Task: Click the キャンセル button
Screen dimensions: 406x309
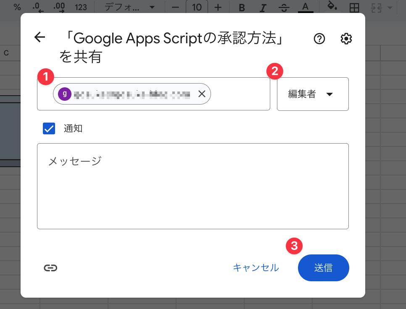Action: tap(256, 267)
